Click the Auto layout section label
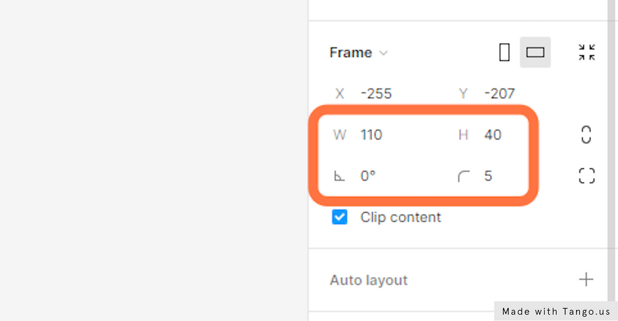The image size is (618, 321). click(369, 280)
